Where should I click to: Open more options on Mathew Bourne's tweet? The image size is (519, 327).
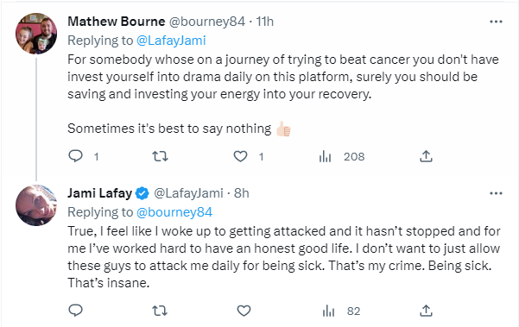click(496, 22)
